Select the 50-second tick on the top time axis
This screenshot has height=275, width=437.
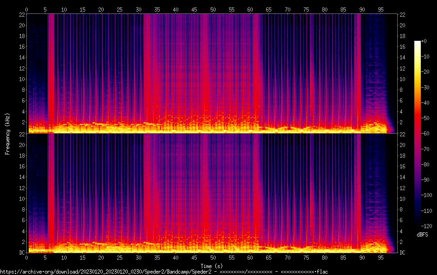coord(213,9)
